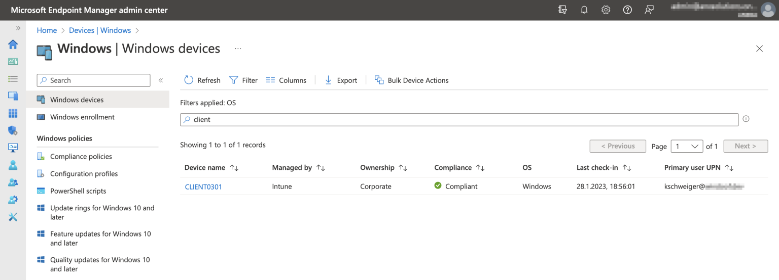
Task: Open Groups icon in left sidebar
Action: click(13, 182)
